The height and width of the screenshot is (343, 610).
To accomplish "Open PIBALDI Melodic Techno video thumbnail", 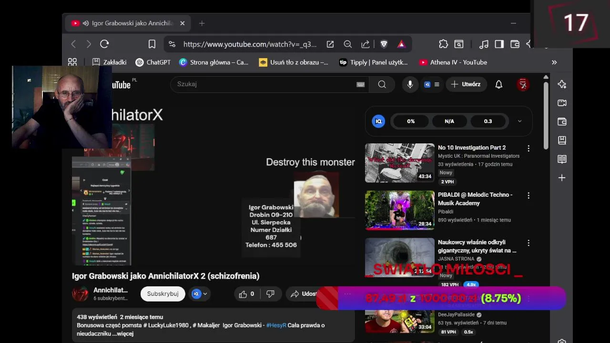I will pos(400,210).
